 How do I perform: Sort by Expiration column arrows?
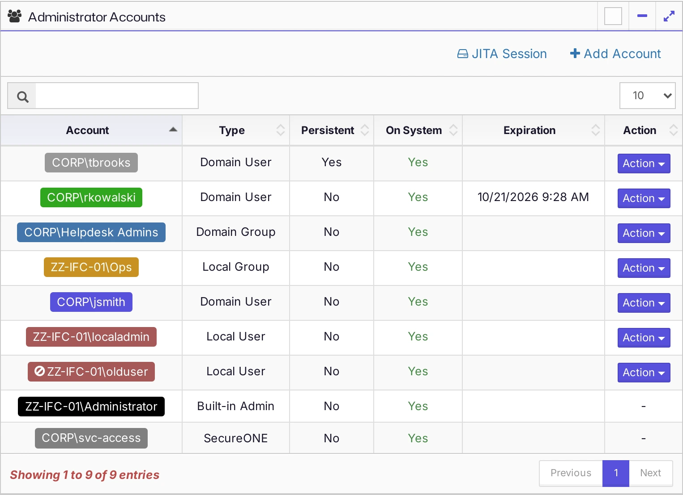(596, 130)
